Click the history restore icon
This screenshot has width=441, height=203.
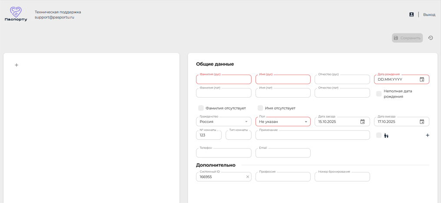tap(431, 38)
